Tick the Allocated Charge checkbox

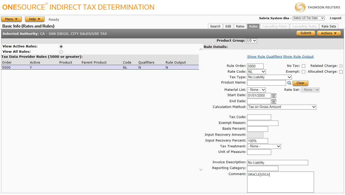[x=341, y=72]
